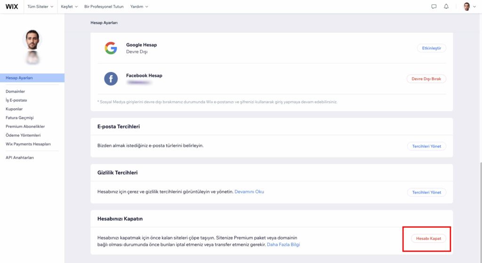Open the Daha Fazla Bilgi link

[283, 245]
